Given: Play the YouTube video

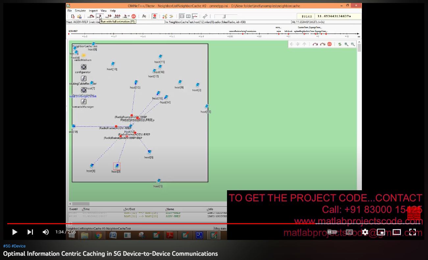Looking at the screenshot, I should [15, 232].
